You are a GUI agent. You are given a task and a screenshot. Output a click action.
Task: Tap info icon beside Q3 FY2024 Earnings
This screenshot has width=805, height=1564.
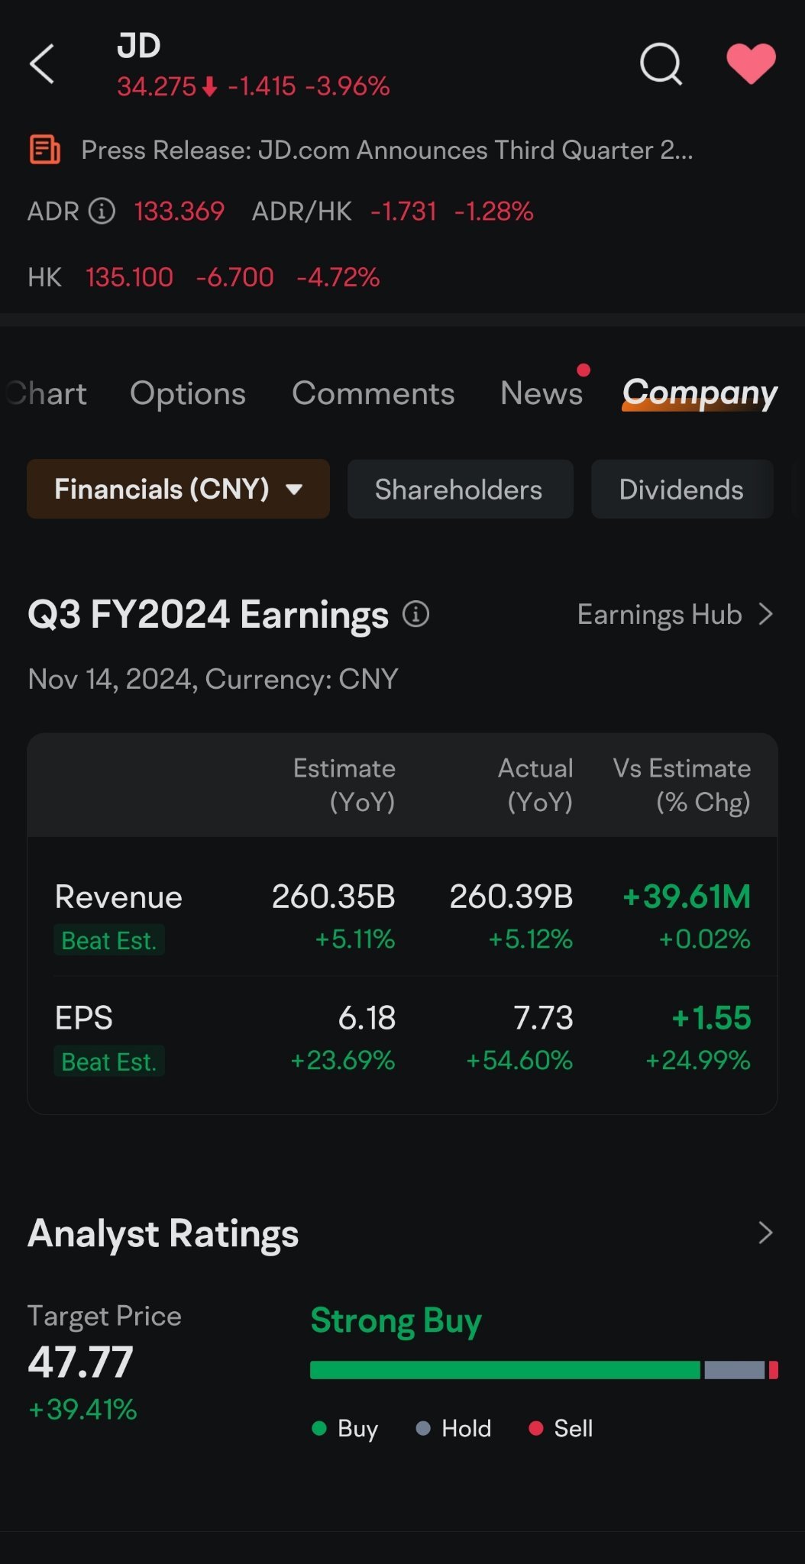pyautogui.click(x=415, y=613)
